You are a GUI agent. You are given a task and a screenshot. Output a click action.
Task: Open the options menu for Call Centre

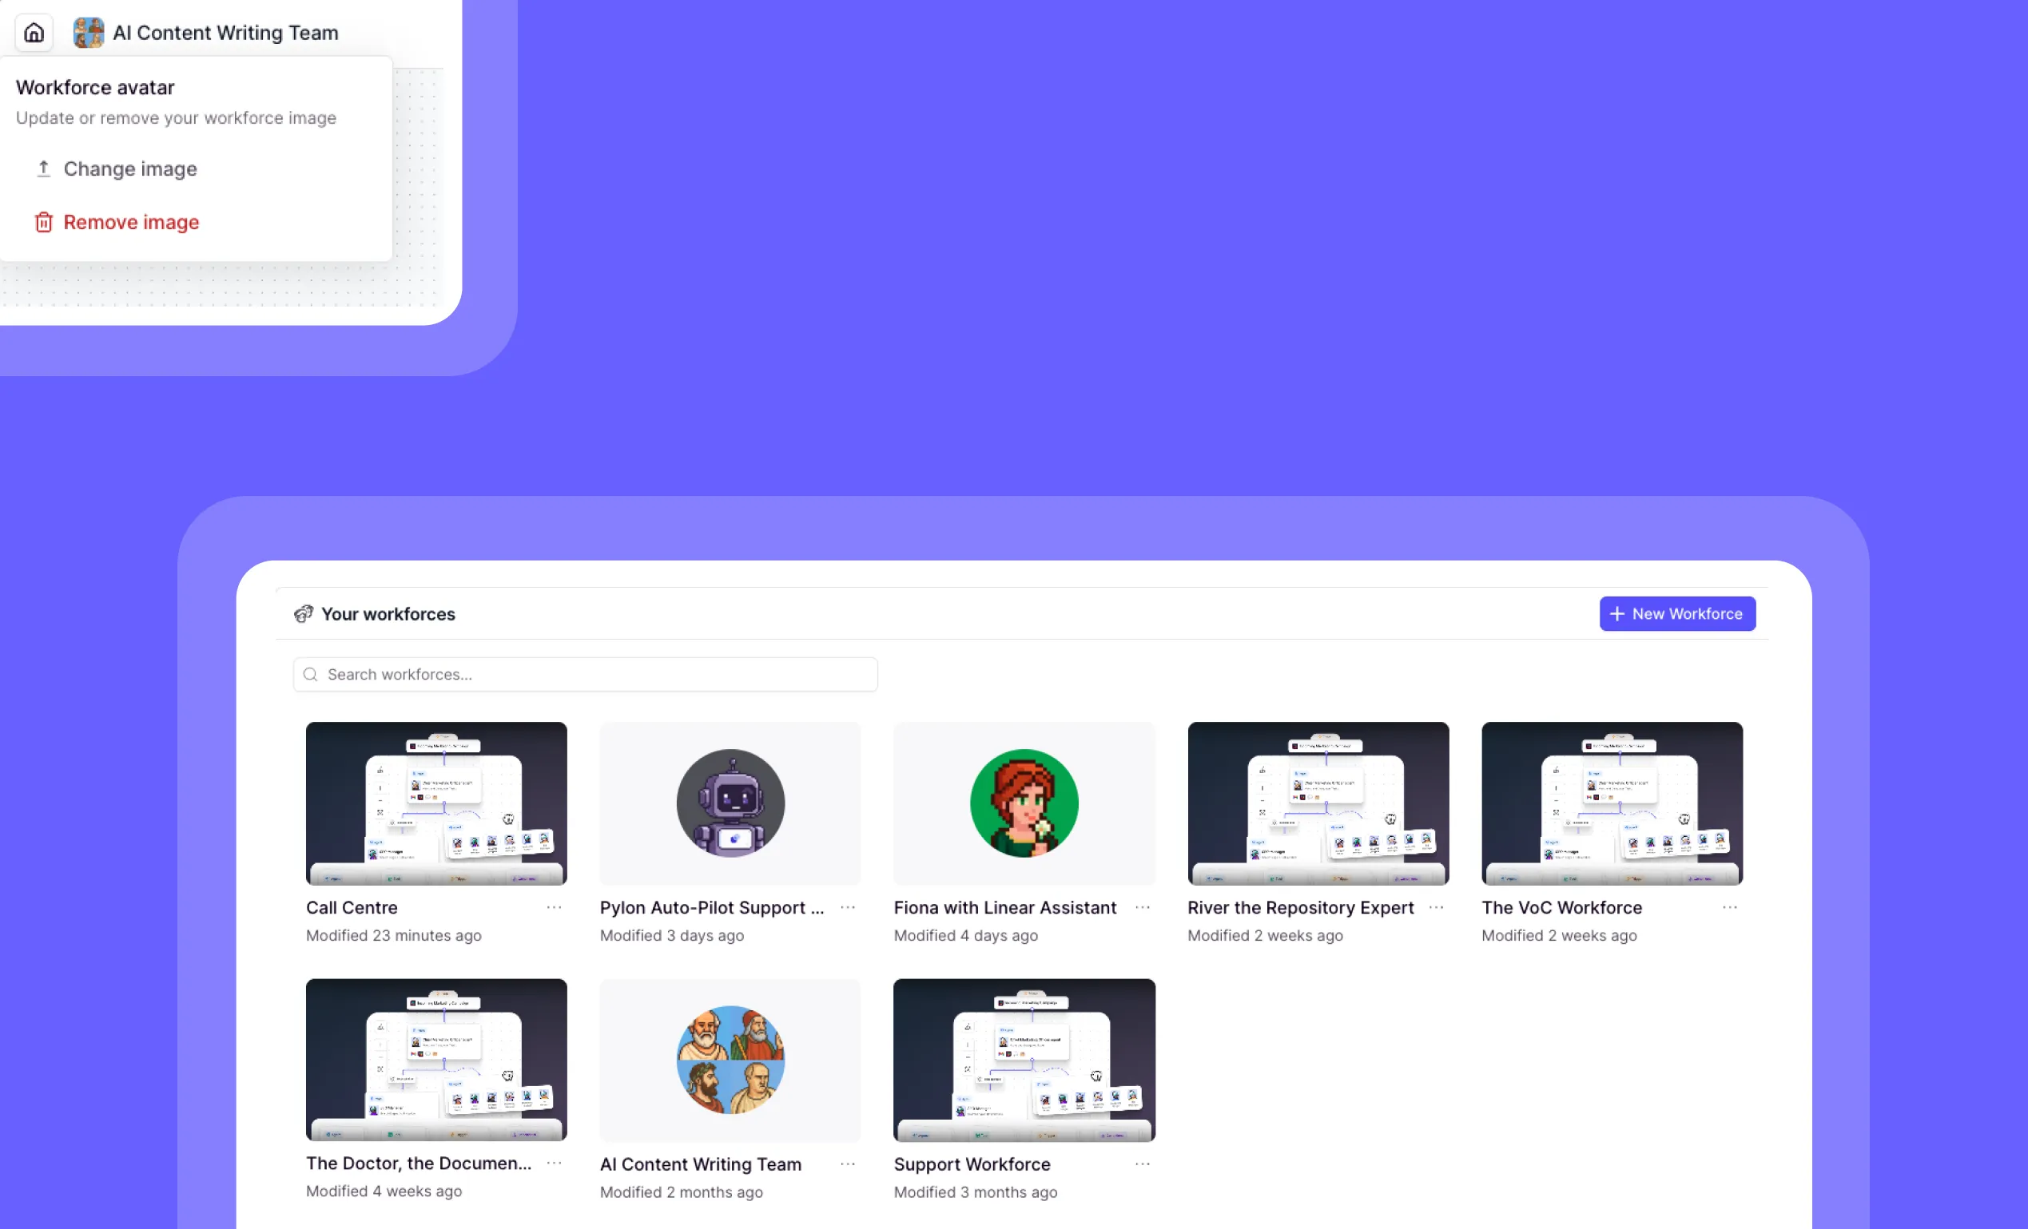(x=553, y=907)
